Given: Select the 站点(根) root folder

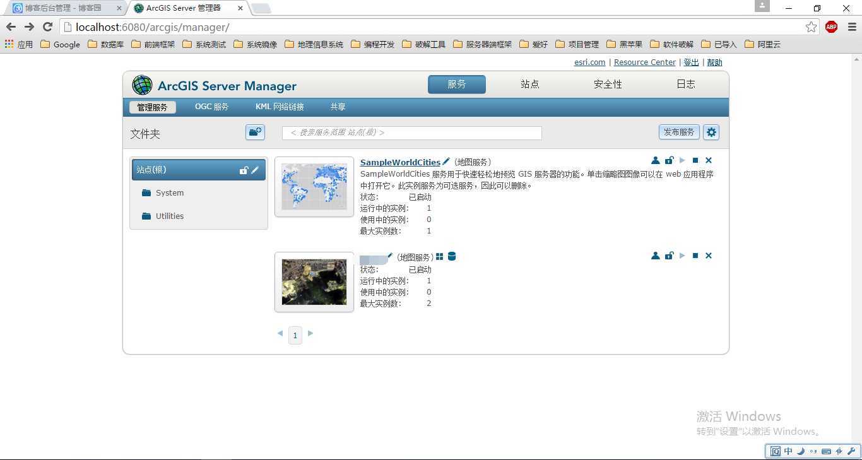Looking at the screenshot, I should [199, 170].
